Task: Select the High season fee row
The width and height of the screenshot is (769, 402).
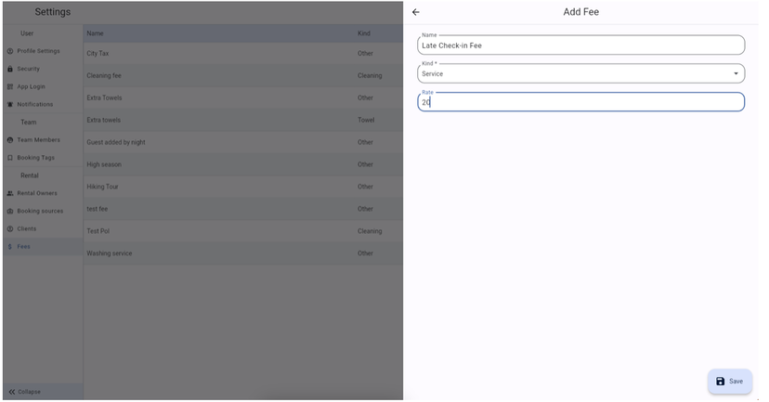Action: pos(242,164)
